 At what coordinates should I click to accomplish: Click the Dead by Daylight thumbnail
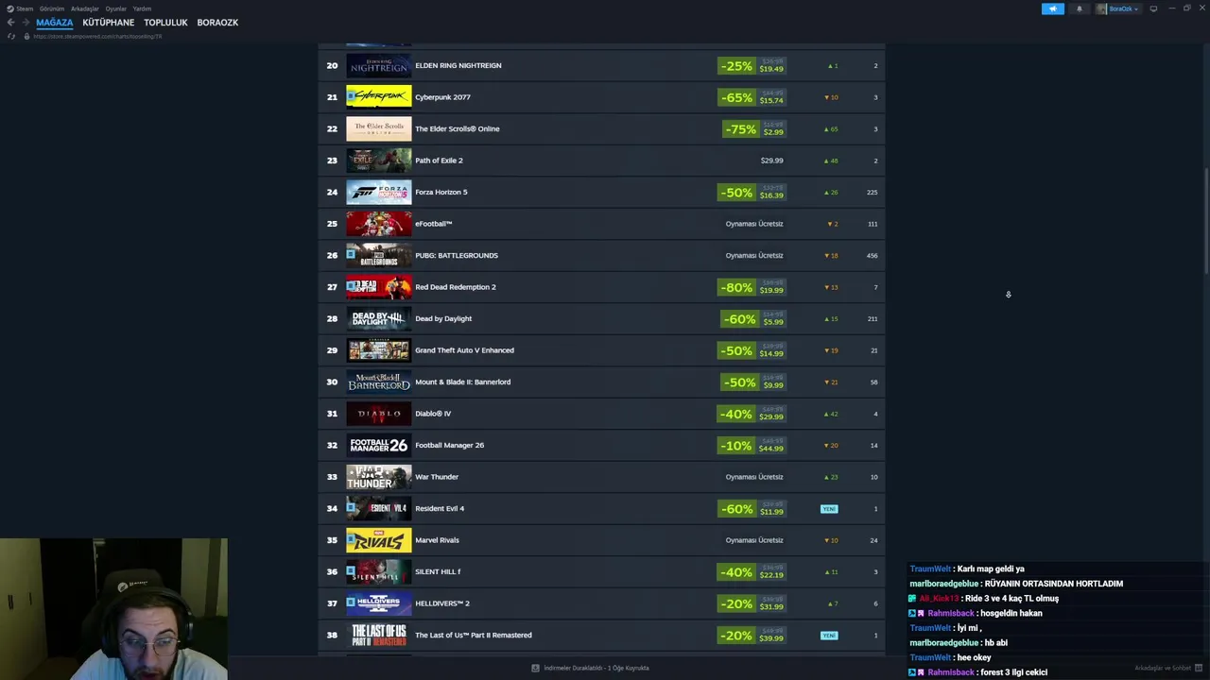379,318
